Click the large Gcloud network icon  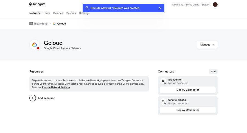[35, 45]
